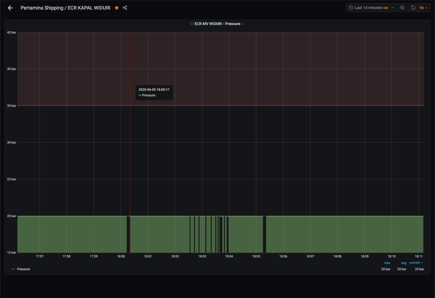Viewport: 435px width, 298px height.
Task: Go back using the left arrow icon
Action: [x=10, y=8]
